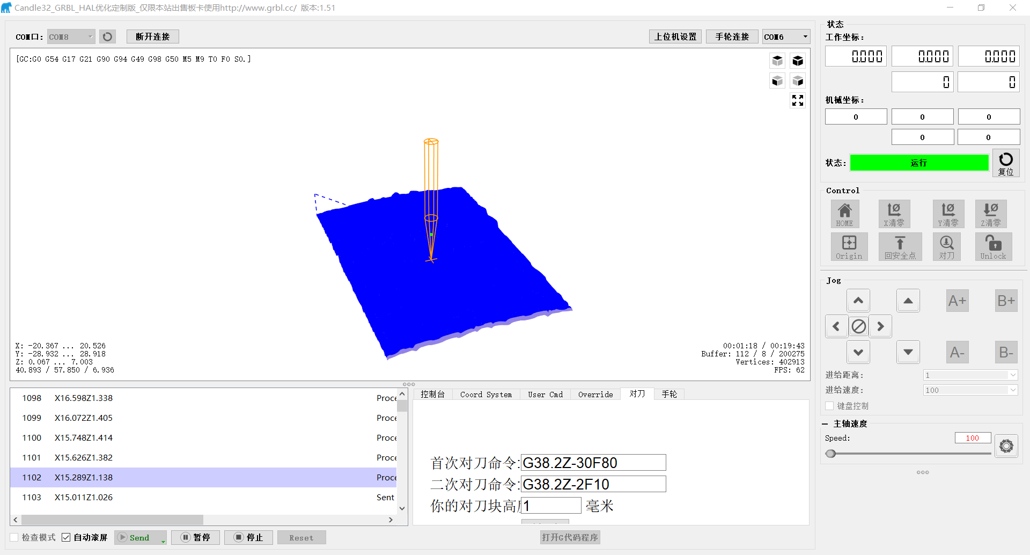
Task: Toggle the 检查模式 checkbox
Action: click(x=14, y=537)
